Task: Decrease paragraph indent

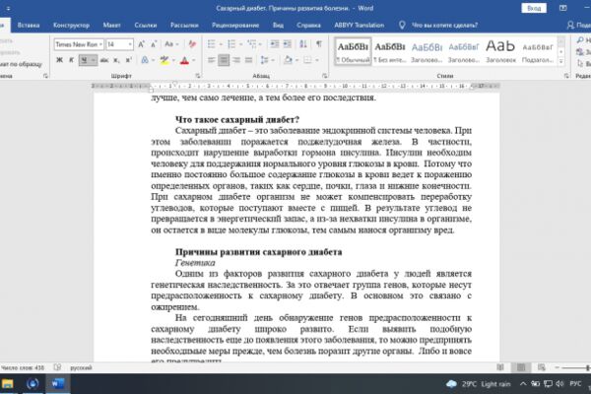Action: 275,44
